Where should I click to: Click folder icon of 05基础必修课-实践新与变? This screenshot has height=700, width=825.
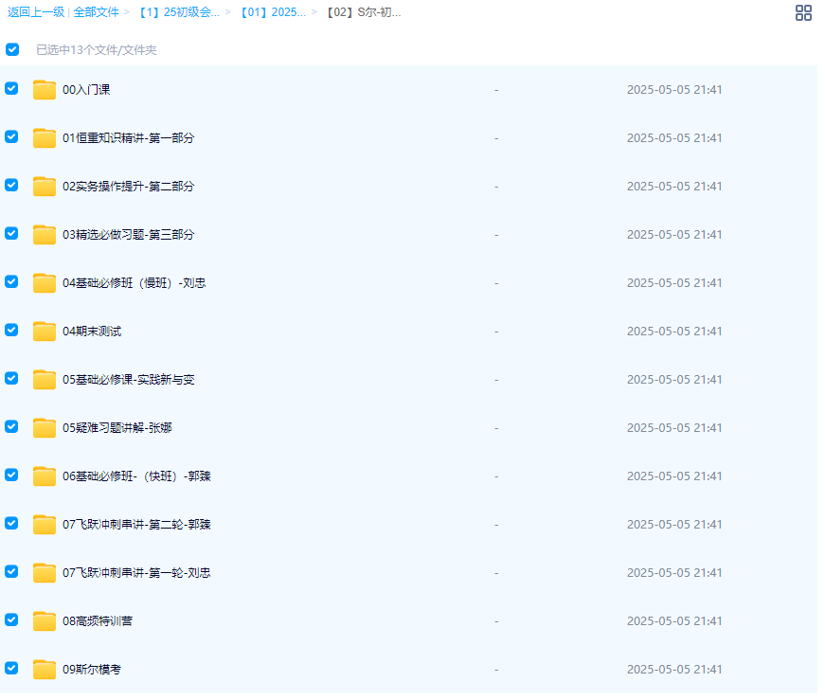click(x=45, y=381)
